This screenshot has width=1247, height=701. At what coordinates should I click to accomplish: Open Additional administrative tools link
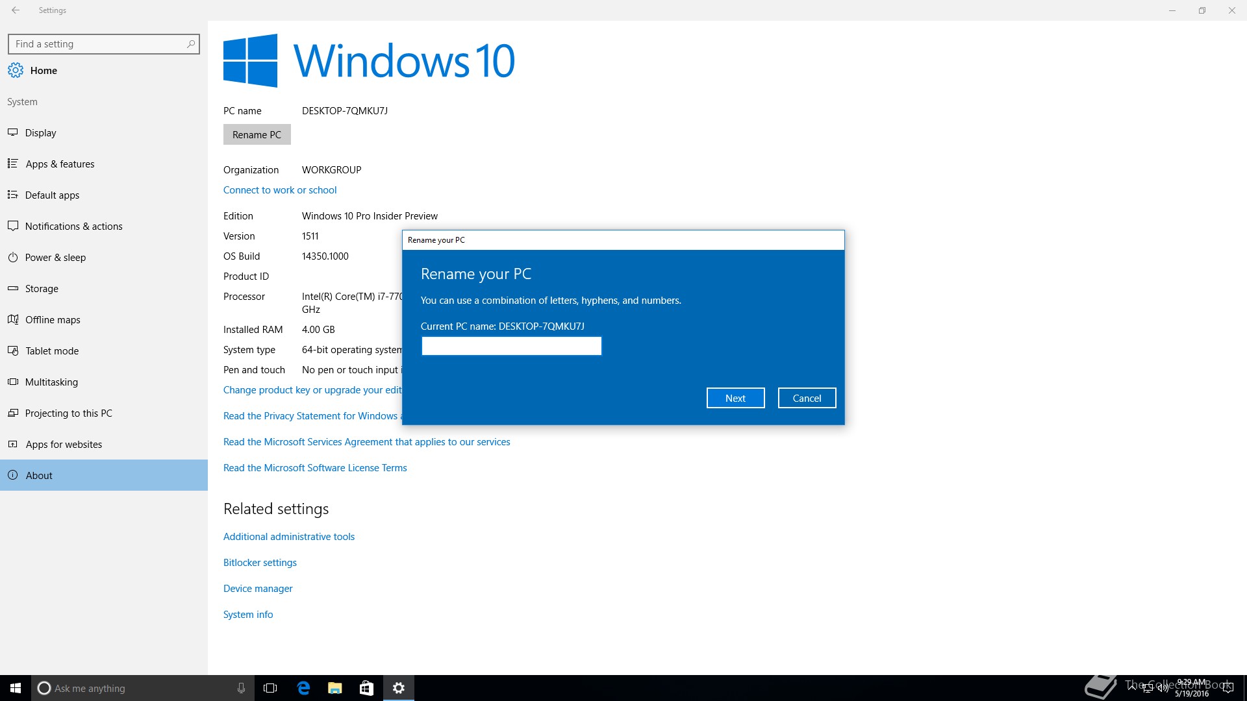coord(289,537)
